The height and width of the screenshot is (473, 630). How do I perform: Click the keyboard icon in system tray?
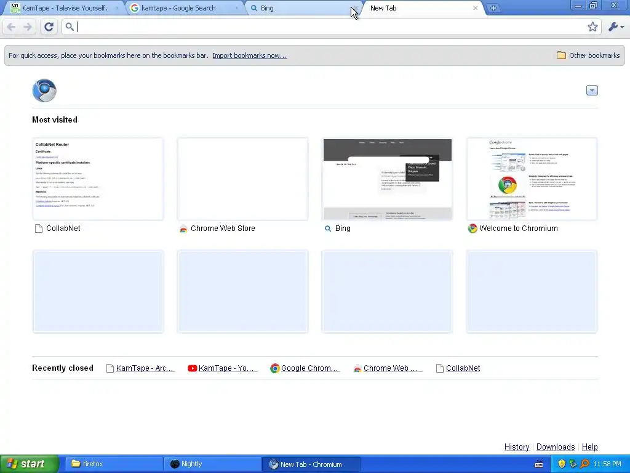(x=539, y=464)
